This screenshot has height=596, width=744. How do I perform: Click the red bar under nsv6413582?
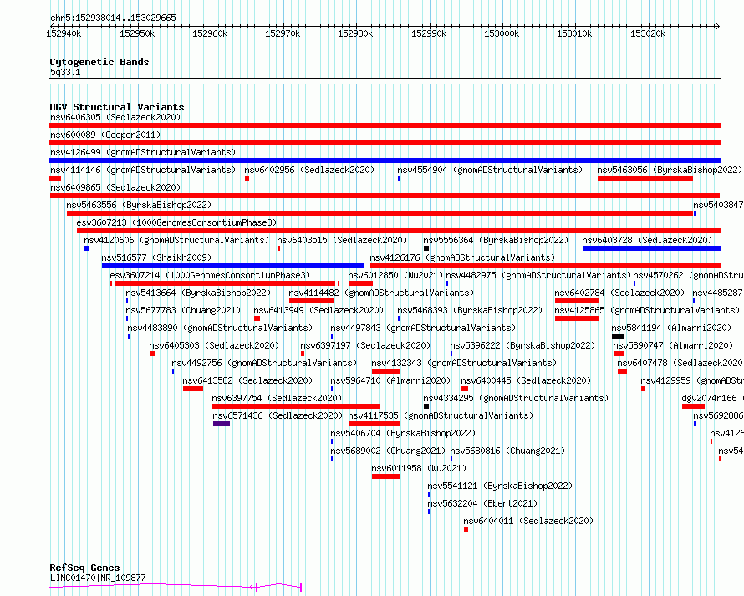click(193, 389)
